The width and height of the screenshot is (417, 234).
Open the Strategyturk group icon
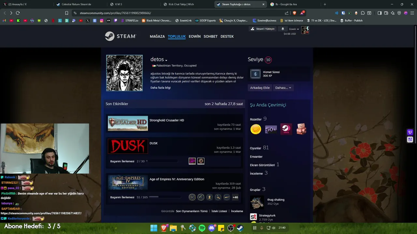tap(253, 217)
